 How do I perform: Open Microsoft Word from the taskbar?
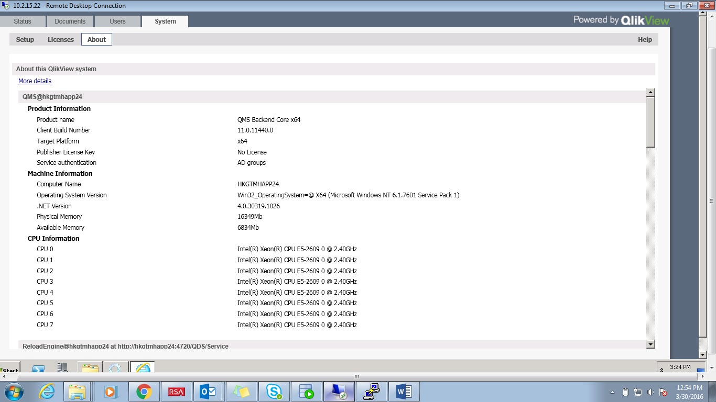point(404,392)
